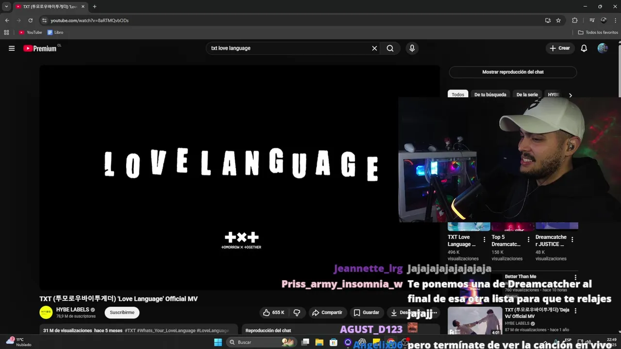View site information beside the URL
Viewport: 621px width, 349px height.
(x=44, y=20)
